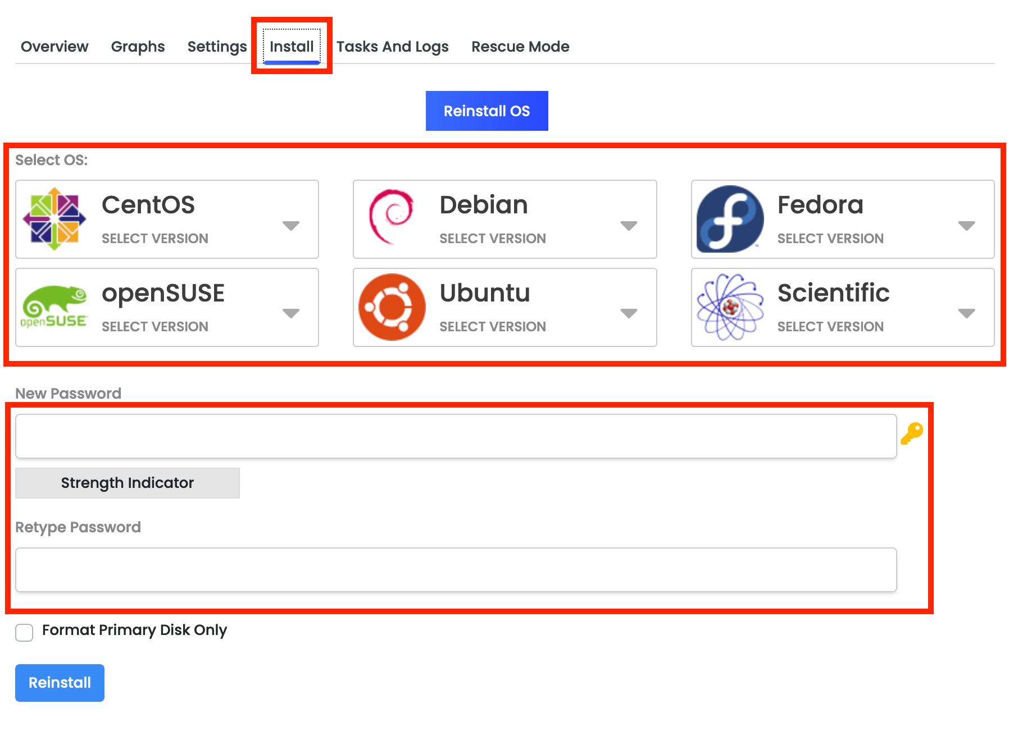
Task: Open the Overview tab
Action: pos(54,47)
